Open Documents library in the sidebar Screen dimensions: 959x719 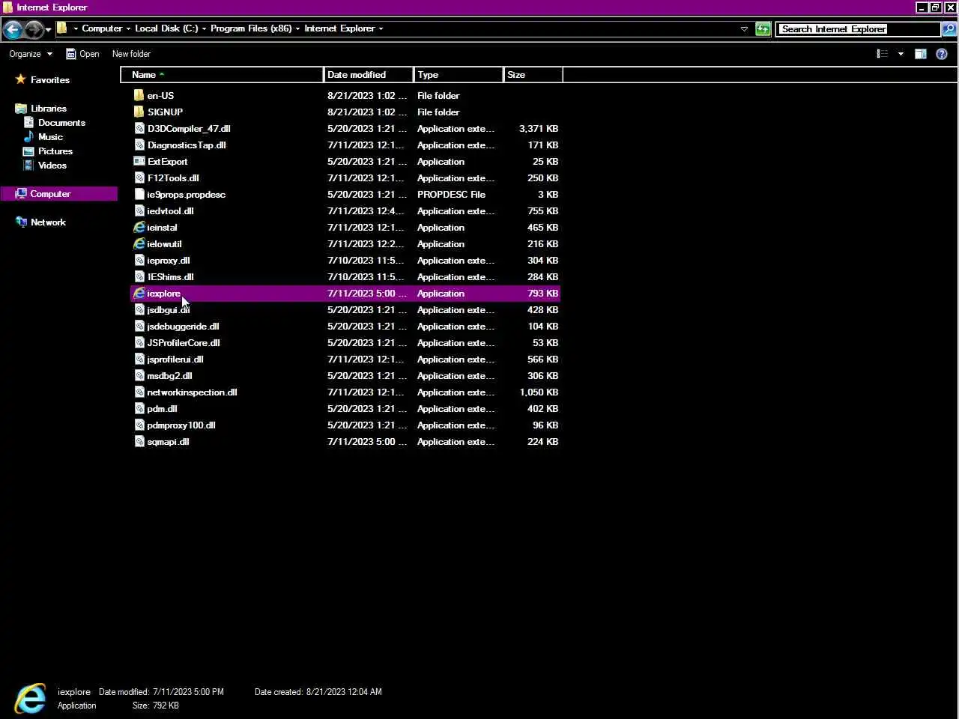[61, 123]
